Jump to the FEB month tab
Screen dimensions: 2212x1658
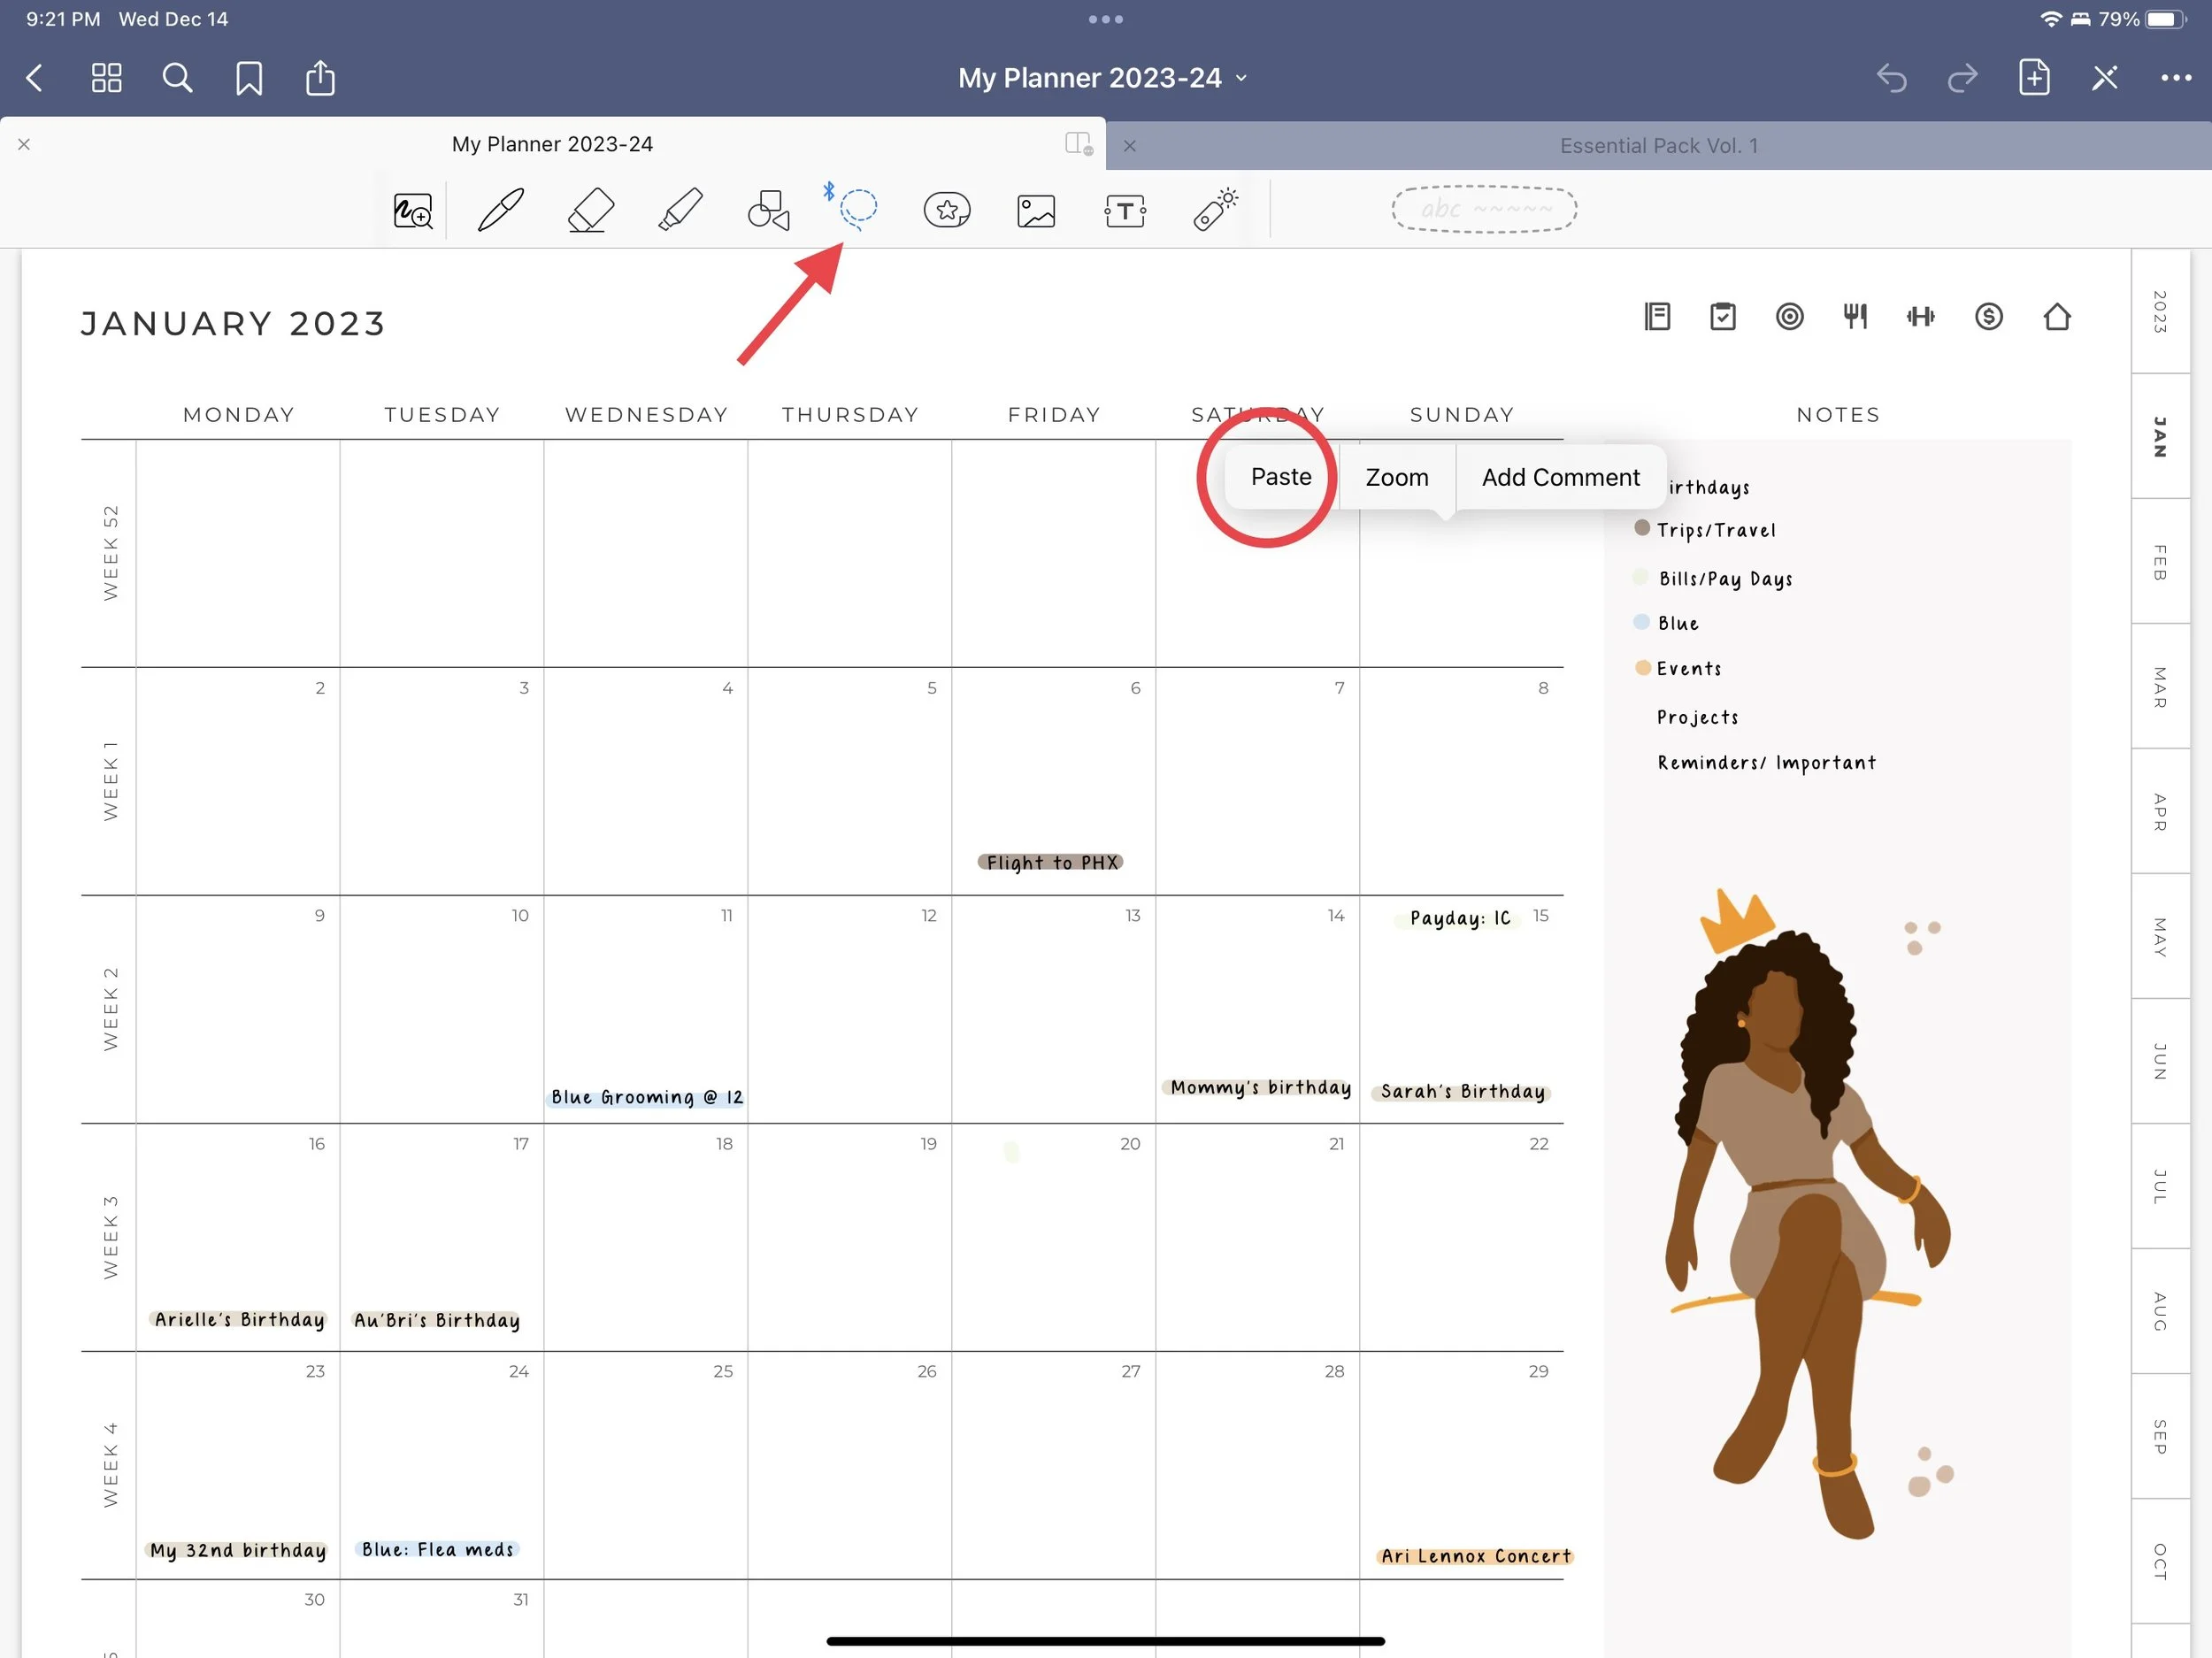point(2160,562)
